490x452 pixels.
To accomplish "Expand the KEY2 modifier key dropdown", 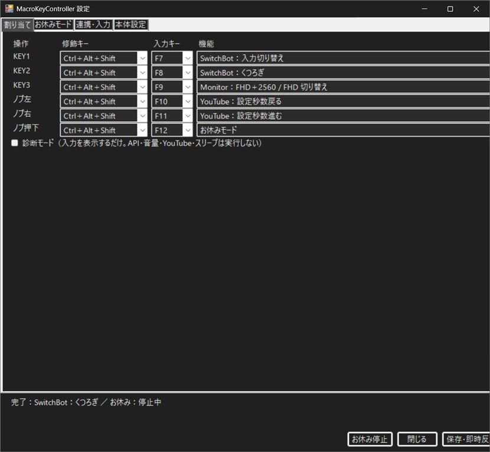I will click(142, 73).
